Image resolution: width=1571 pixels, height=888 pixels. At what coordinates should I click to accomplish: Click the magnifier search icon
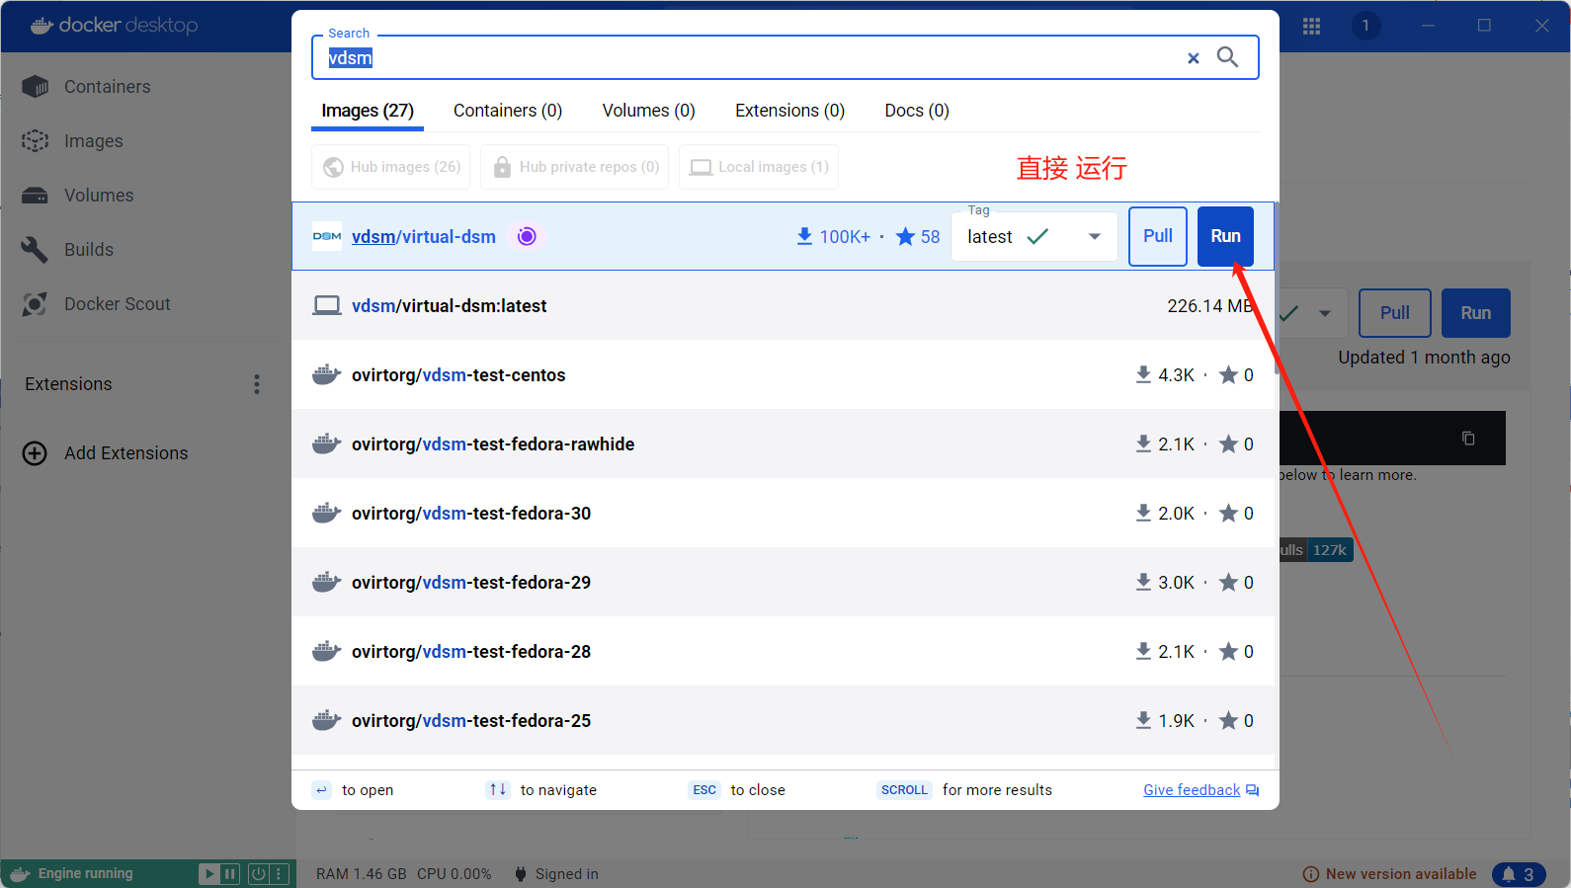1227,57
